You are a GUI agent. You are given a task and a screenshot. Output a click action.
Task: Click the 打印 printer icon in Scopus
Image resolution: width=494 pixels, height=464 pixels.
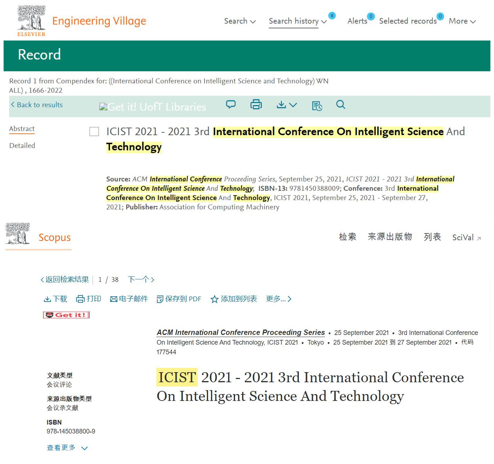click(80, 299)
